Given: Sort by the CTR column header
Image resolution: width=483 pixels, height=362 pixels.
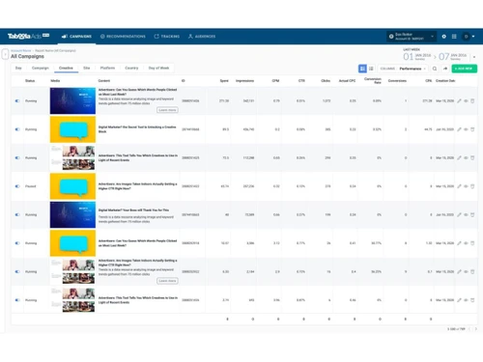Looking at the screenshot, I should (x=301, y=81).
